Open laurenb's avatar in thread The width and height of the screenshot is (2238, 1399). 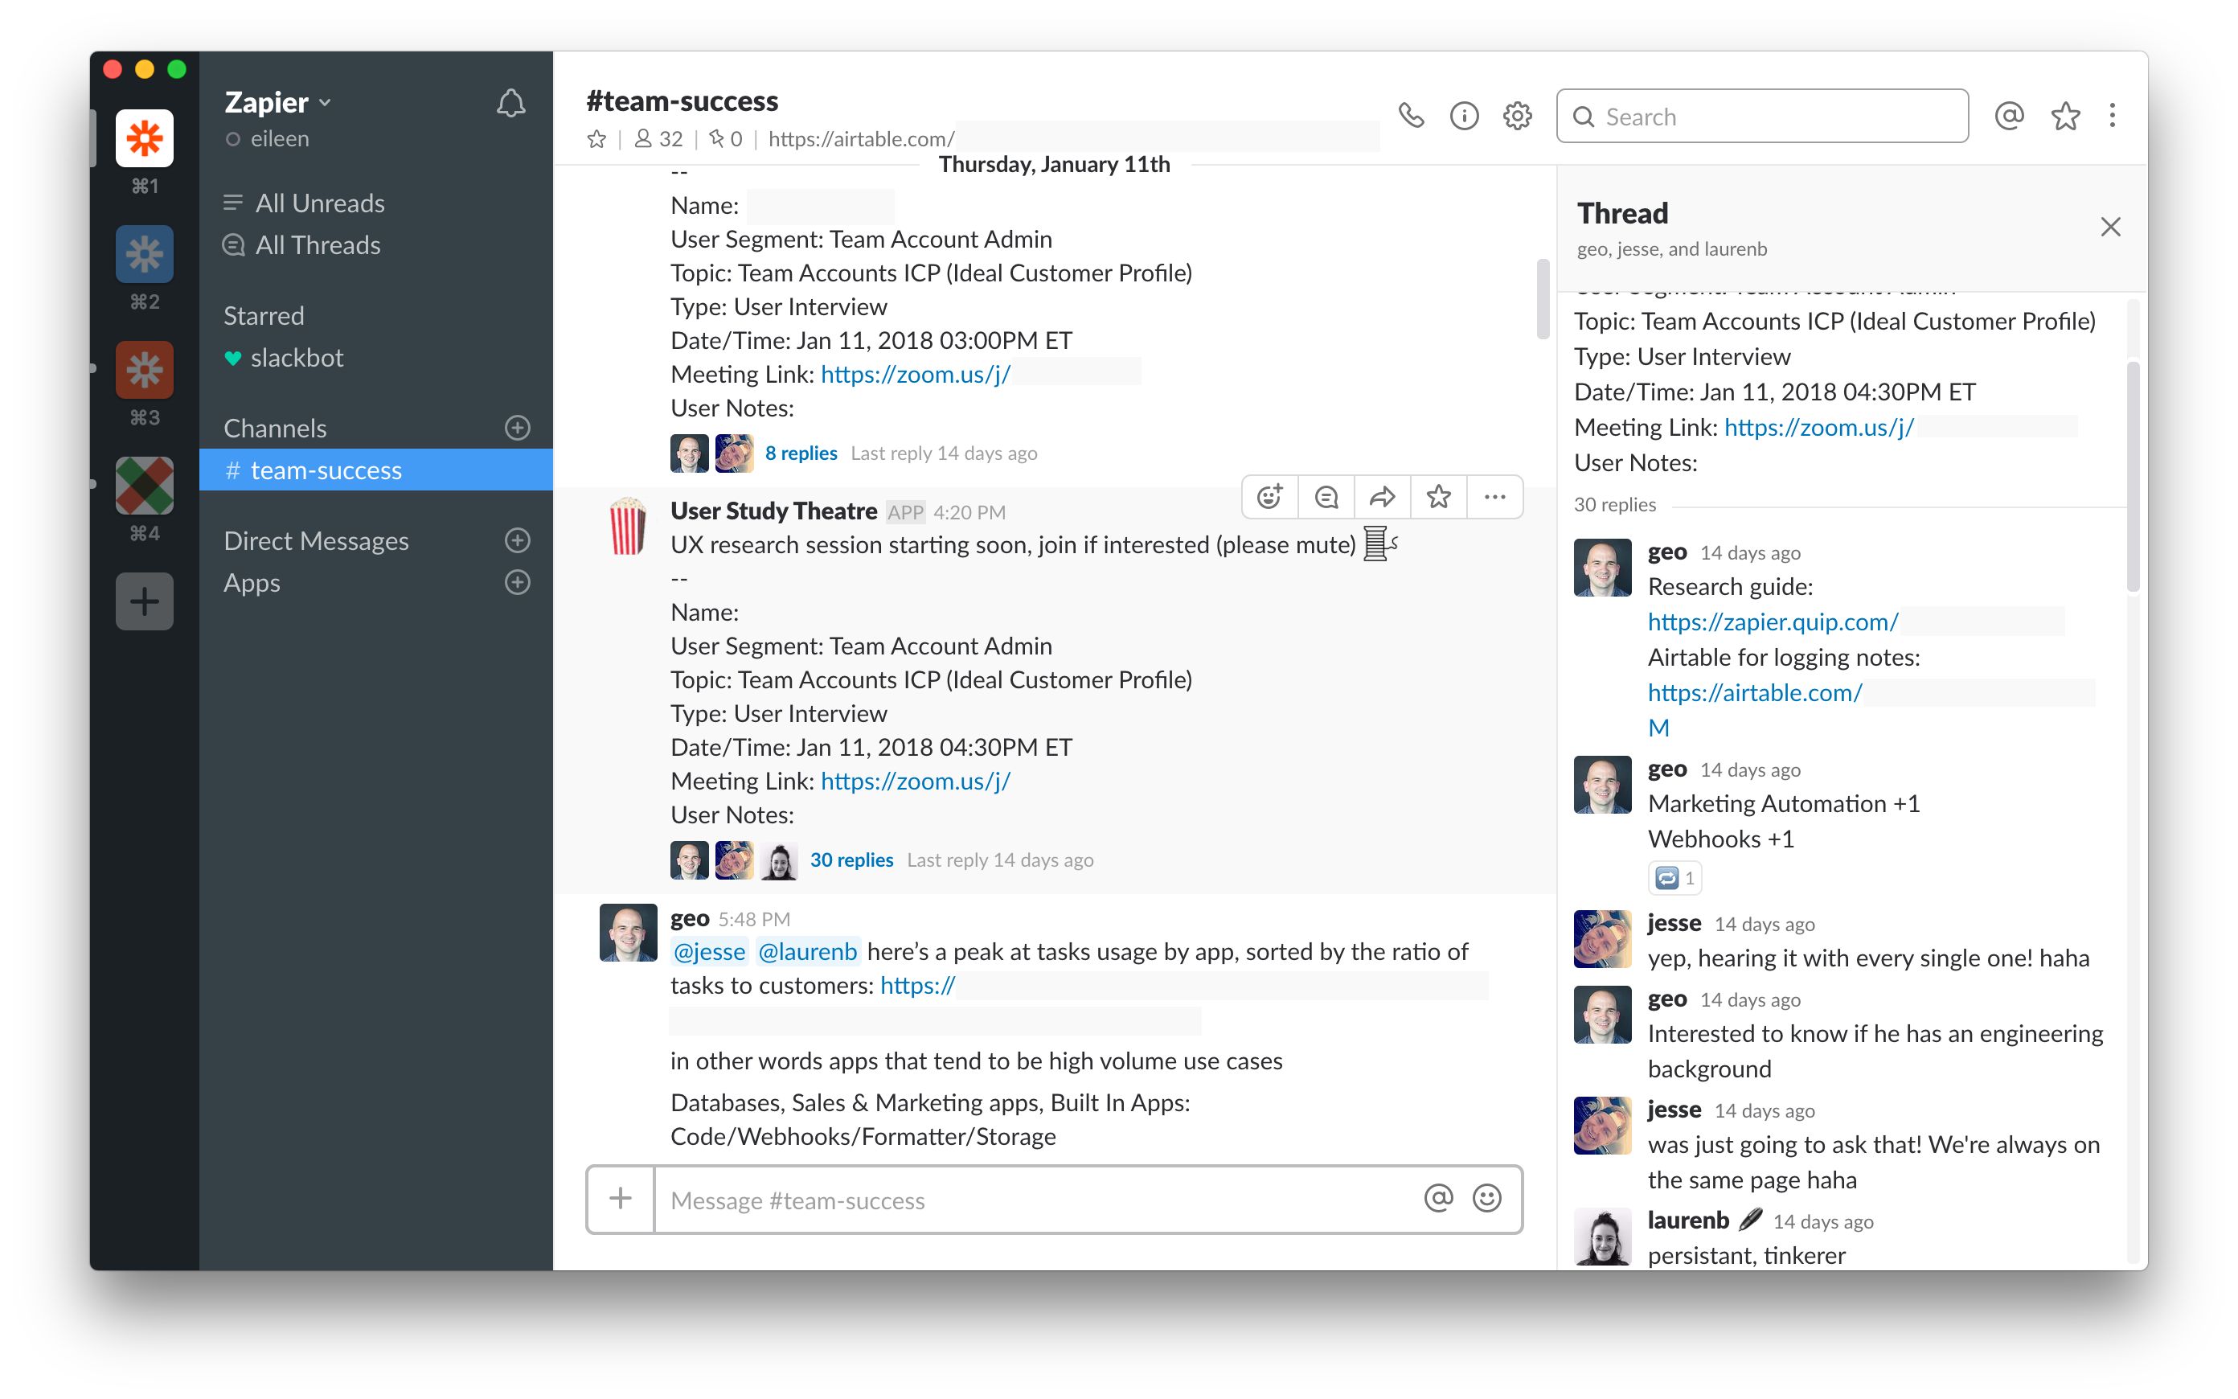click(1603, 1237)
